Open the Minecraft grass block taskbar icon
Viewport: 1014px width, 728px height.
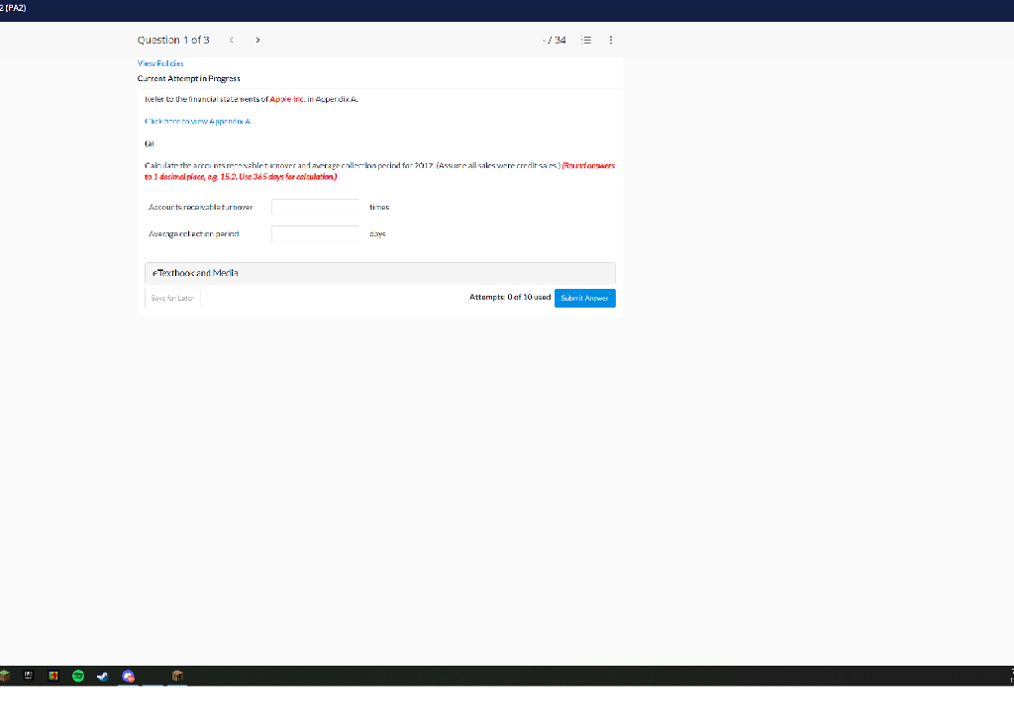click(x=5, y=676)
